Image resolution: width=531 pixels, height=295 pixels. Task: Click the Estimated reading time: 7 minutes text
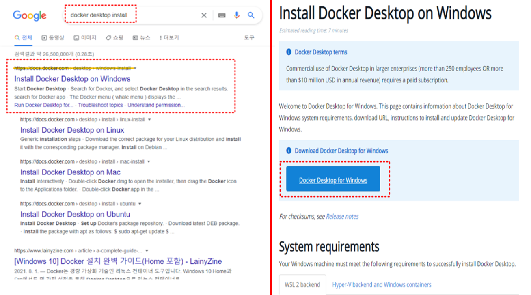(313, 30)
